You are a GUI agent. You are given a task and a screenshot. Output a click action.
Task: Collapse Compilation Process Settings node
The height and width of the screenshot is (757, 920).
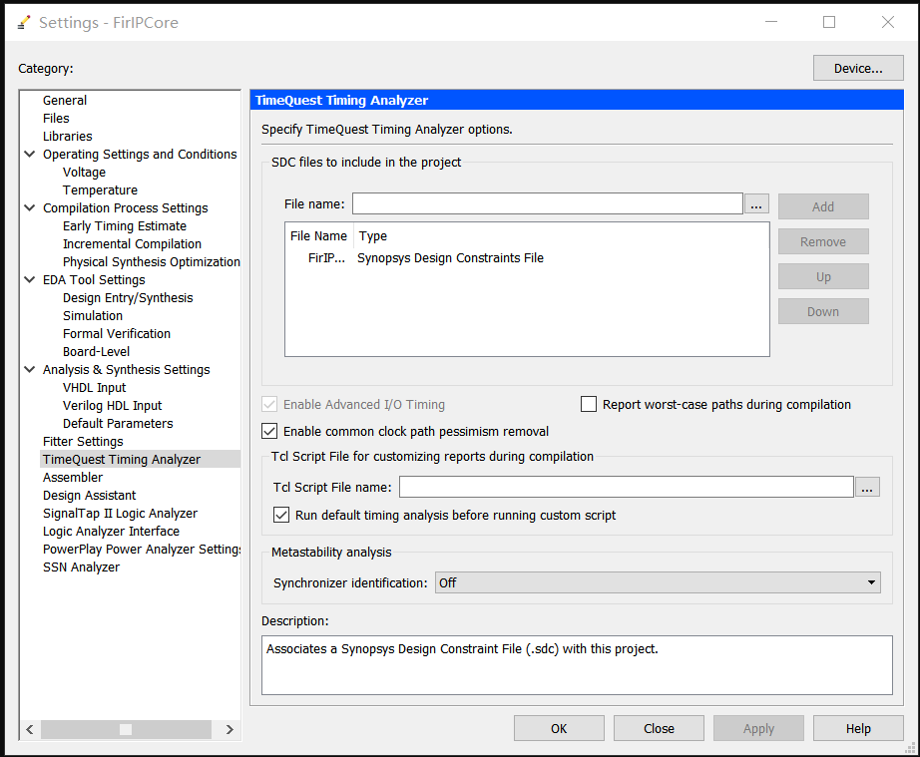(x=29, y=208)
